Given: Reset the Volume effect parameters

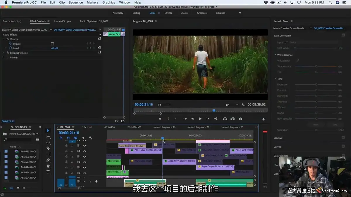Looking at the screenshot, I should pyautogui.click(x=99, y=39).
